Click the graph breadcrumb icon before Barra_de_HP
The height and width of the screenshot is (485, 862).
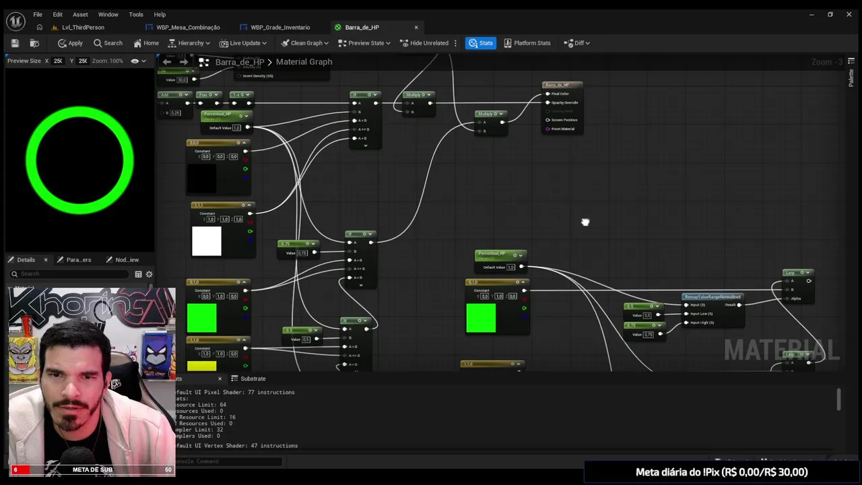(203, 62)
